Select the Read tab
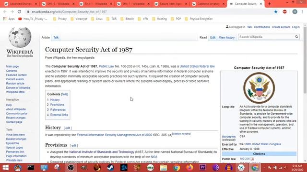307x172 pixels. [x=203, y=37]
